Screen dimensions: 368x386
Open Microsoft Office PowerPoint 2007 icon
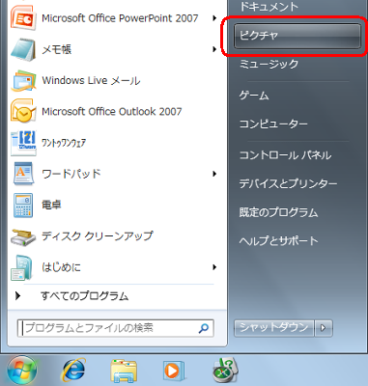(x=23, y=17)
